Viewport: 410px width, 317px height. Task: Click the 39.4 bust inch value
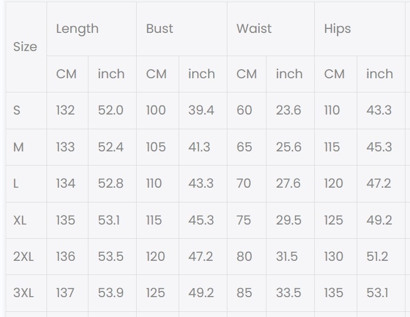[201, 111]
